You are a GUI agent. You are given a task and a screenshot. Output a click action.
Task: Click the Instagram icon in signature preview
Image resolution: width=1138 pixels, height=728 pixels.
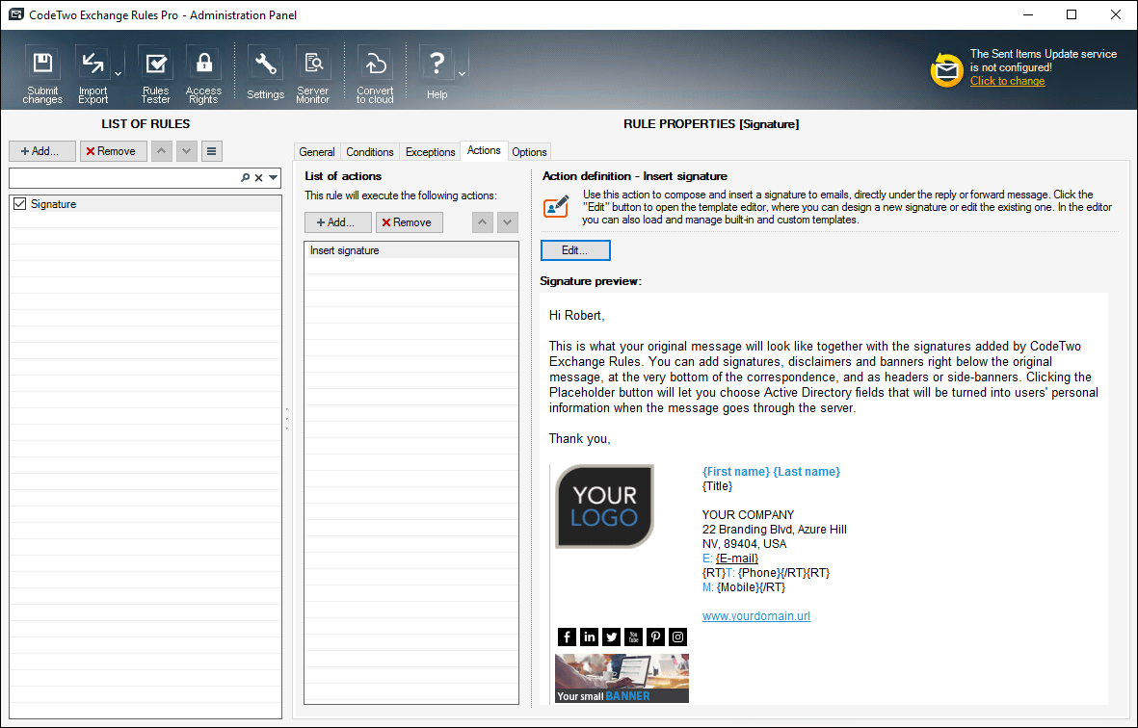[x=677, y=637]
